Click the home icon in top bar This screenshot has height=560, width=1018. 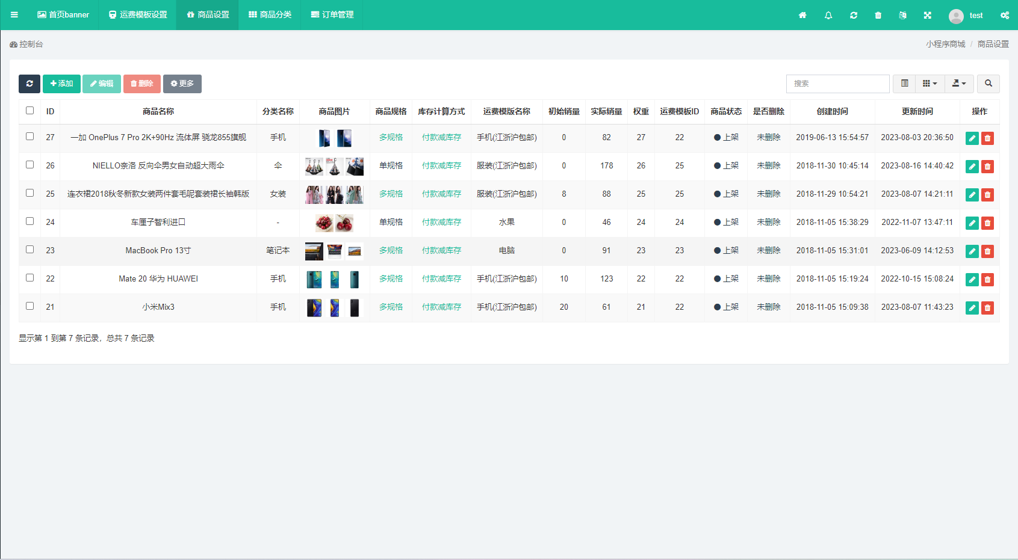pyautogui.click(x=802, y=15)
